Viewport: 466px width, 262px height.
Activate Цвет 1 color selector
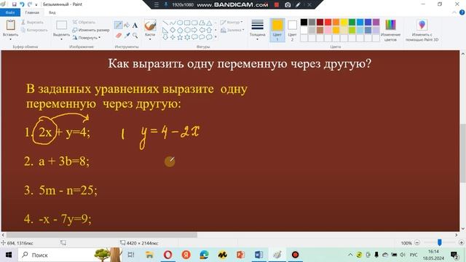[x=277, y=30]
